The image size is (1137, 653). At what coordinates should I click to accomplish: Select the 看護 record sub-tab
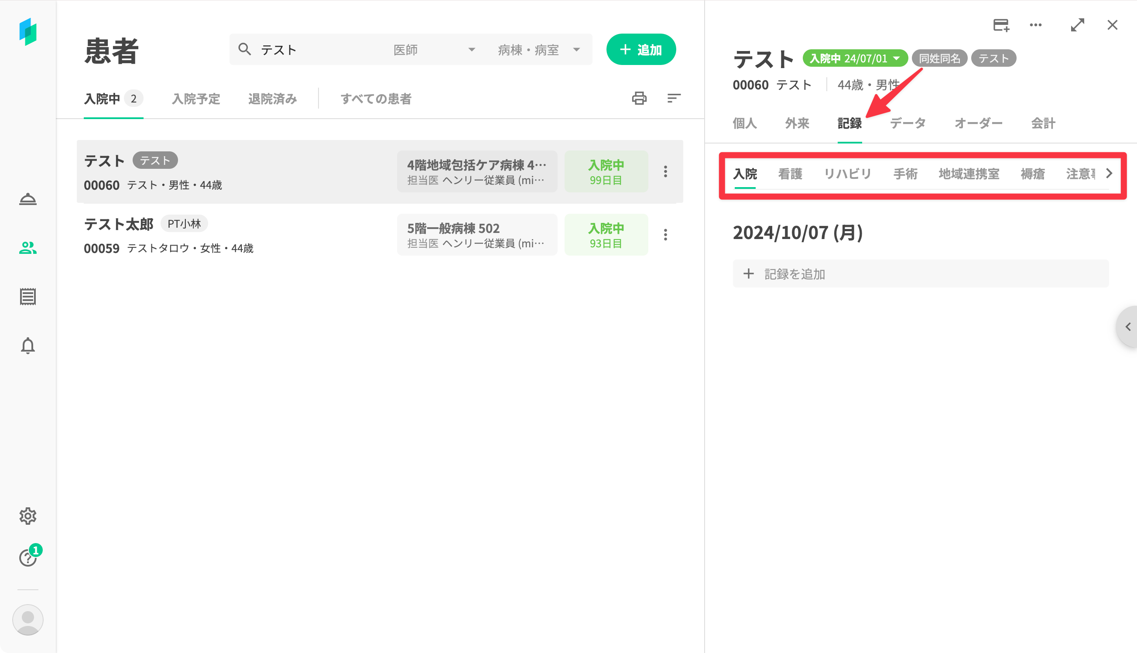790,174
